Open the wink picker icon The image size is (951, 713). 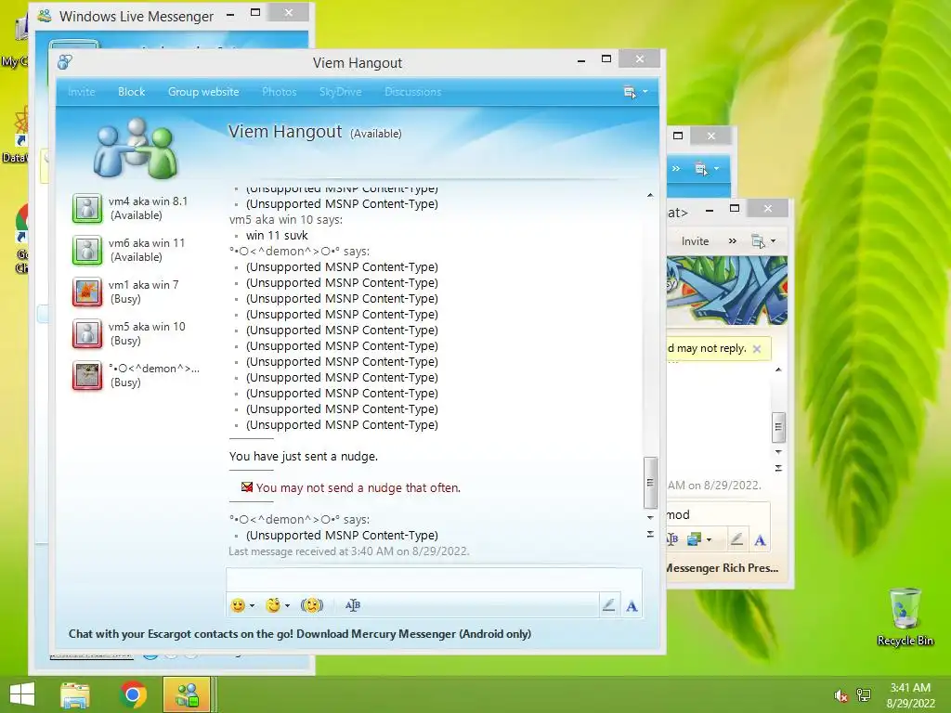274,605
